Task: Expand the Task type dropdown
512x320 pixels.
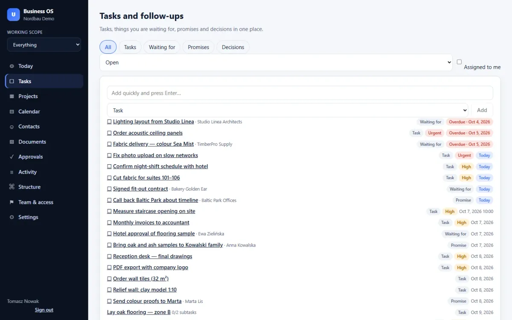Action: (x=288, y=110)
